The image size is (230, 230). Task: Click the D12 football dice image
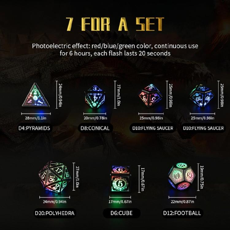182,177
